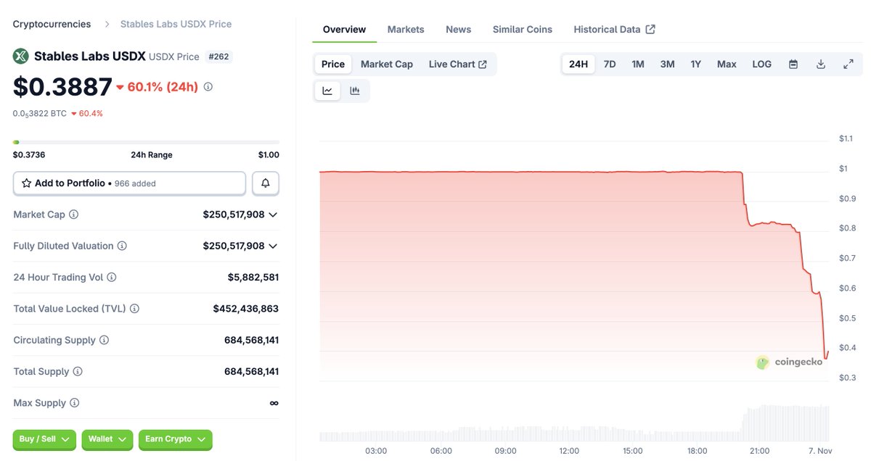Viewport: 871px width, 461px height.
Task: Open the calendar date range picker
Action: 793,64
